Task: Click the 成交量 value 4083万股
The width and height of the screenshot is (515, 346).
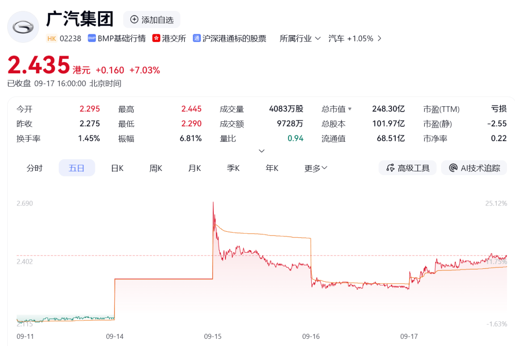Action: [286, 109]
